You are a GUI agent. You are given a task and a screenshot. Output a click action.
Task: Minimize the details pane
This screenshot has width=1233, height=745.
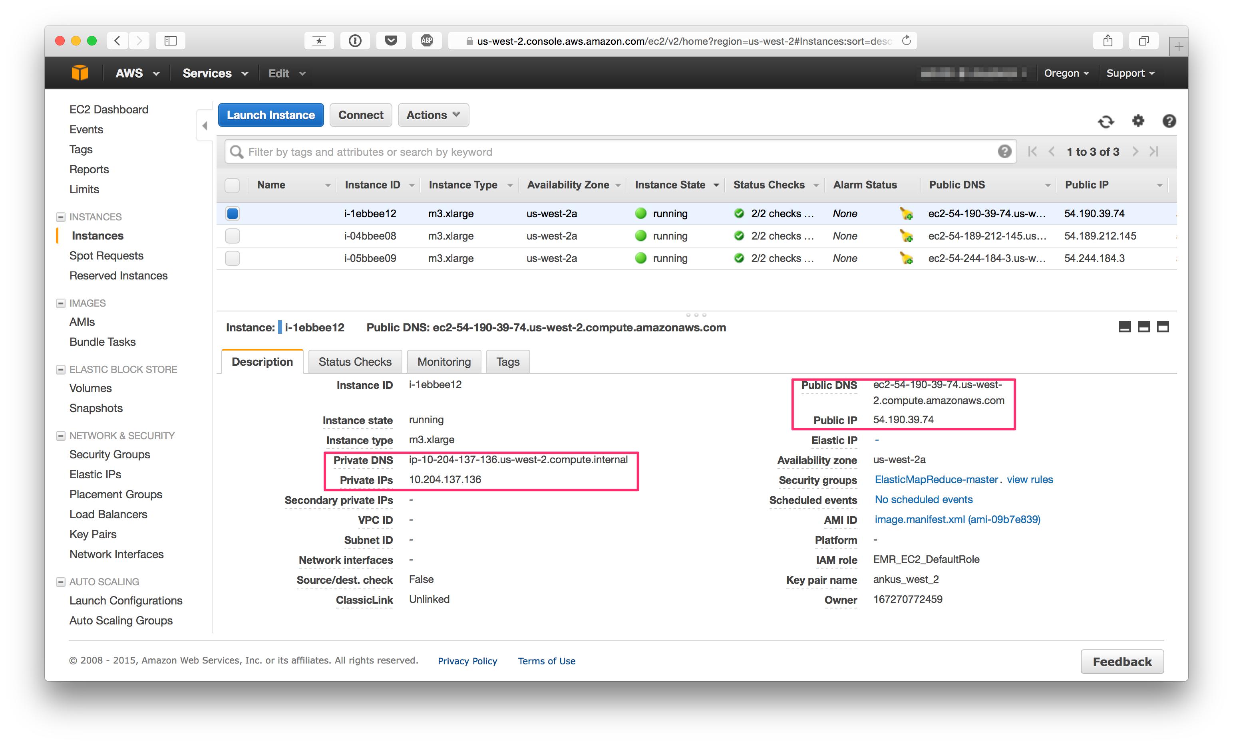coord(1124,327)
